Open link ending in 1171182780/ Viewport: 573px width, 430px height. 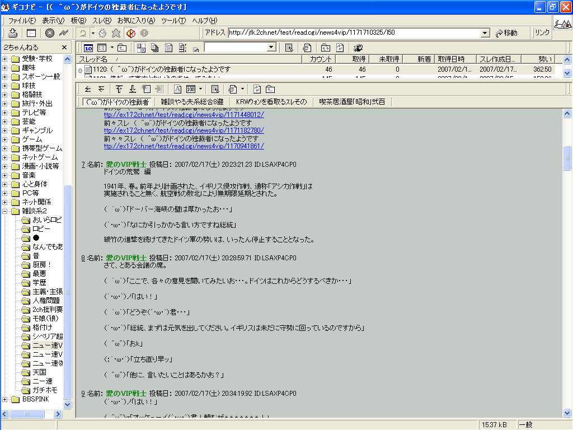click(184, 130)
